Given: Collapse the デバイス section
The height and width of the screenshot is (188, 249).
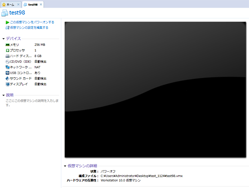Looking at the screenshot, I should point(3,39).
